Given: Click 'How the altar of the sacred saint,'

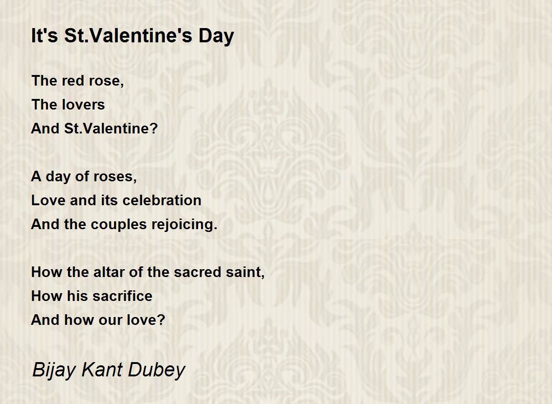Looking at the screenshot, I should pyautogui.click(x=148, y=272).
